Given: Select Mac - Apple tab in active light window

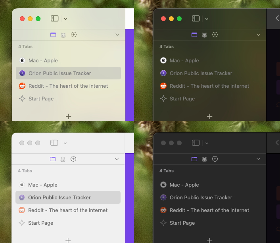Looking at the screenshot, I should click(x=43, y=61).
